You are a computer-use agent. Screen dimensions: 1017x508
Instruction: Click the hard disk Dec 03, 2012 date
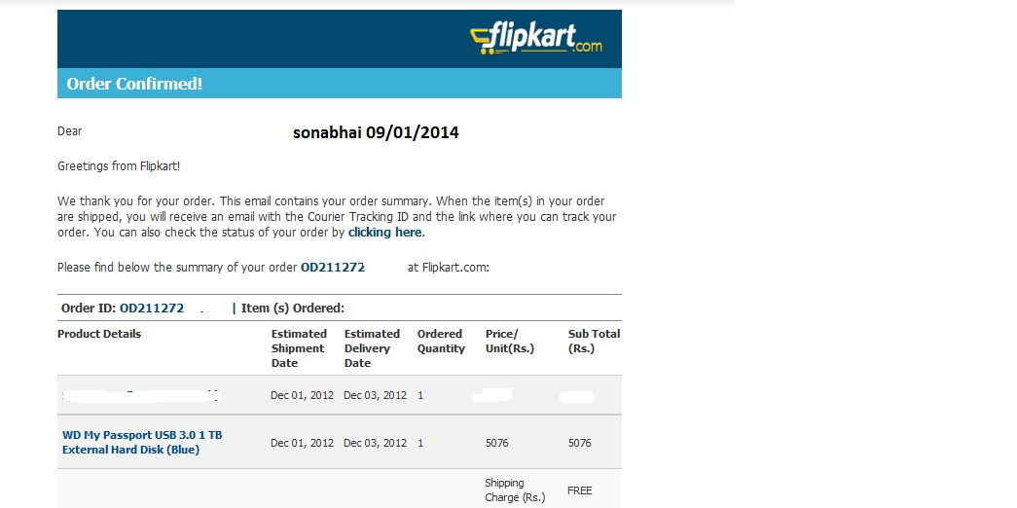click(x=375, y=443)
